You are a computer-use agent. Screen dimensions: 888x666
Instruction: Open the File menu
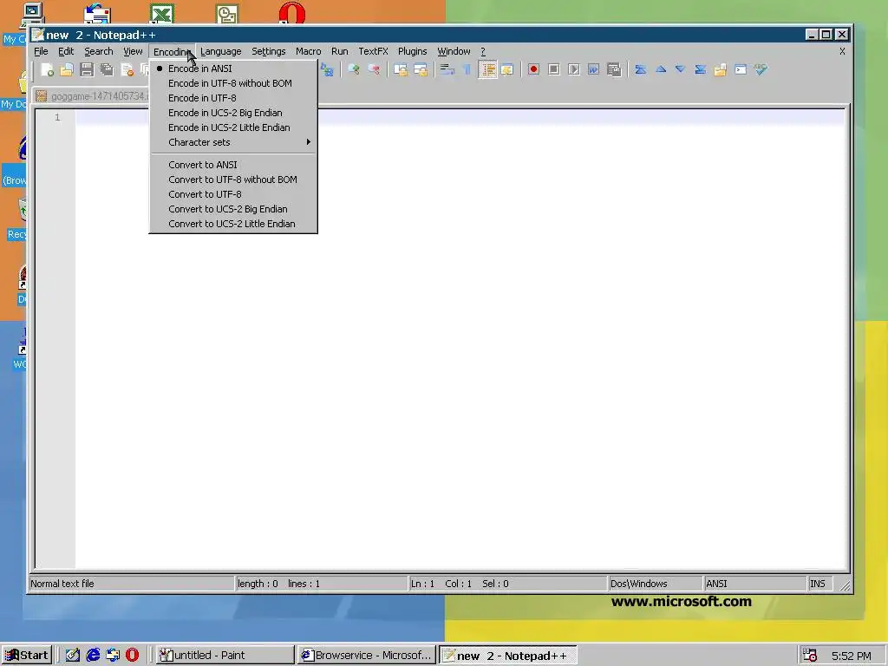click(41, 51)
